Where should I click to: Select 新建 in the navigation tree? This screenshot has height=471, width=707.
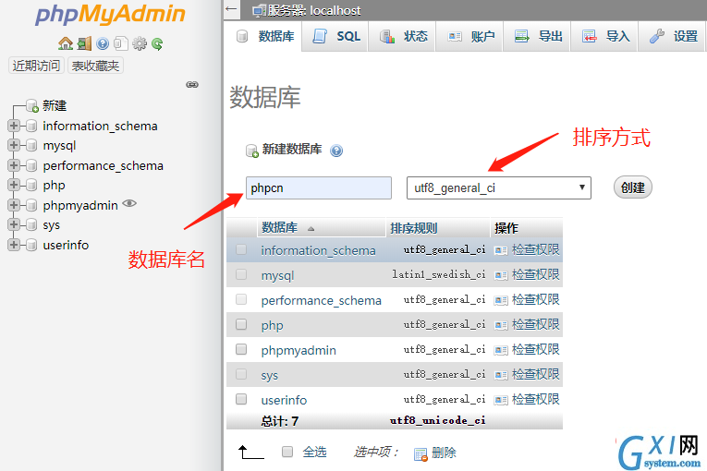tap(55, 106)
